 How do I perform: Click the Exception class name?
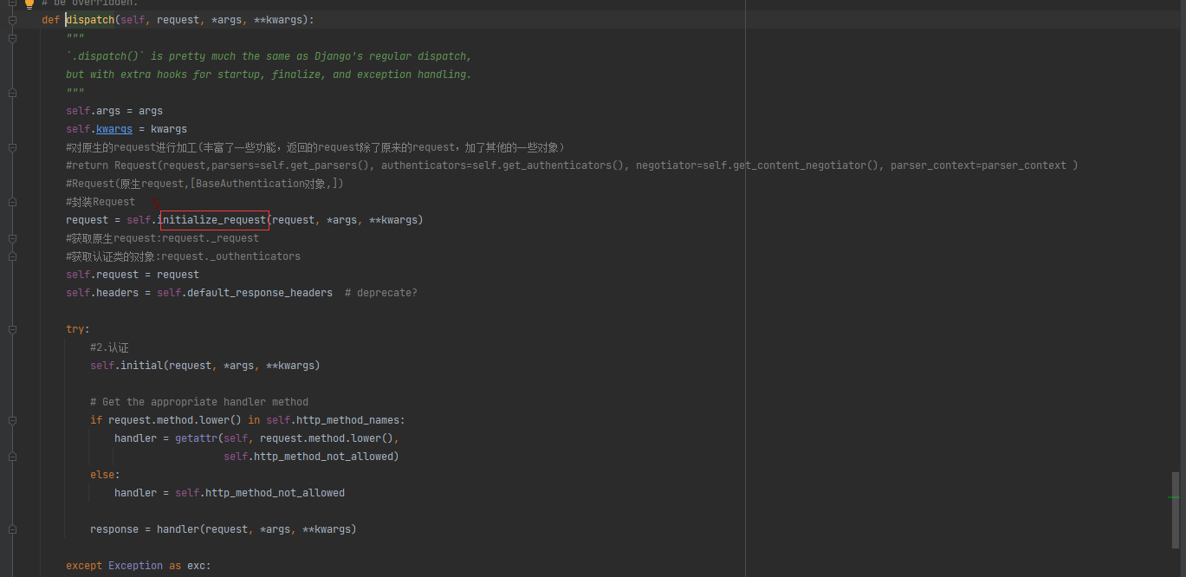[x=135, y=566]
